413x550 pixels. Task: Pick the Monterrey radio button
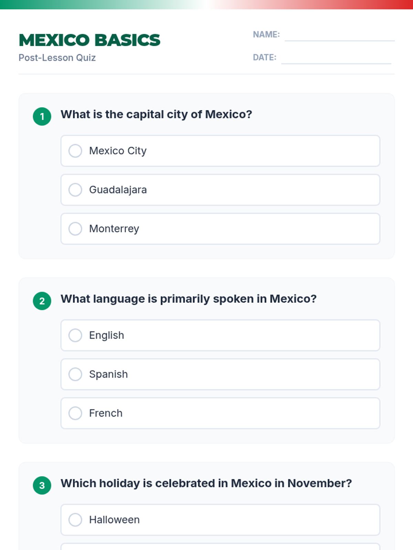point(75,229)
